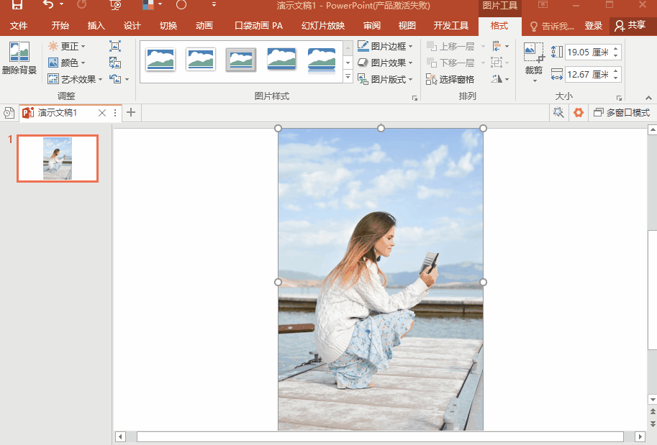Image resolution: width=657 pixels, height=445 pixels.
Task: Open Crop (裁剪) dropdown arrow
Action: tap(535, 81)
